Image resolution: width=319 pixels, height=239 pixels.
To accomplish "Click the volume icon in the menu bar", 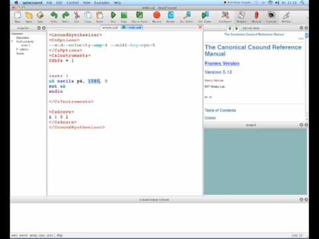I will pyautogui.click(x=277, y=3).
